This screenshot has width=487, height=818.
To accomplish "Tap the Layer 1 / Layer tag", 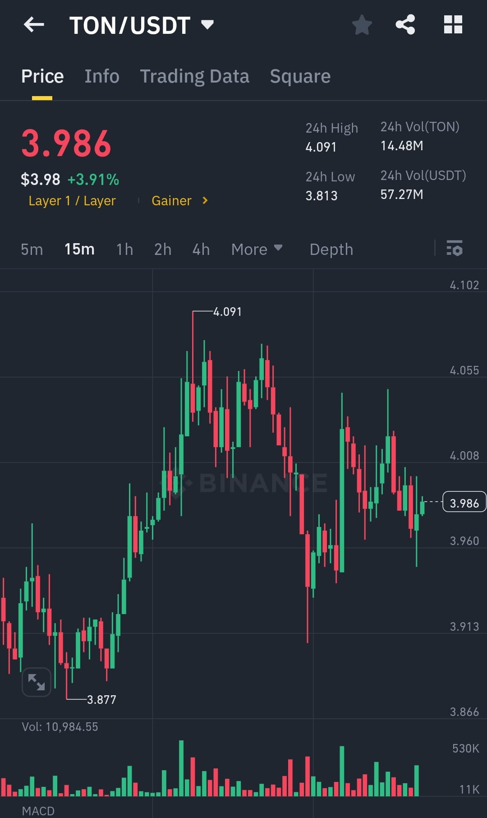I will pyautogui.click(x=72, y=200).
